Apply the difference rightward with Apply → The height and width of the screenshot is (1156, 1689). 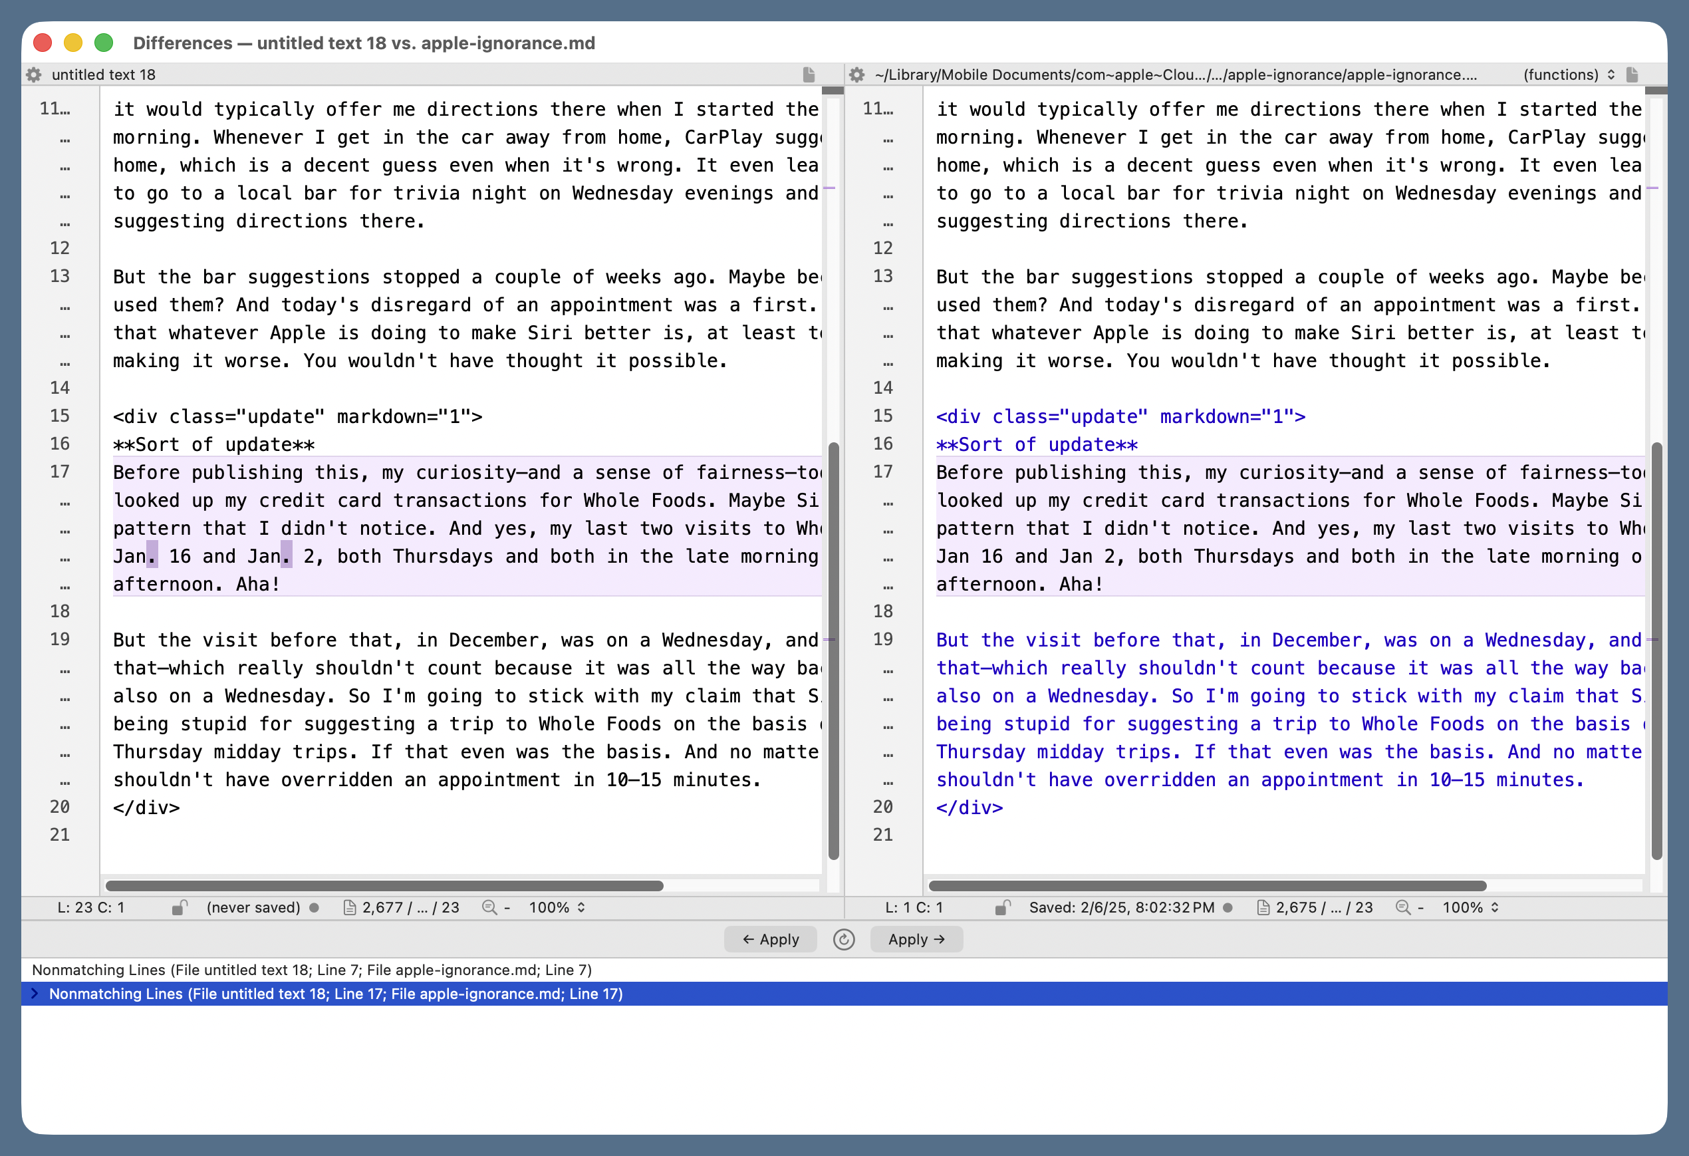(x=916, y=939)
